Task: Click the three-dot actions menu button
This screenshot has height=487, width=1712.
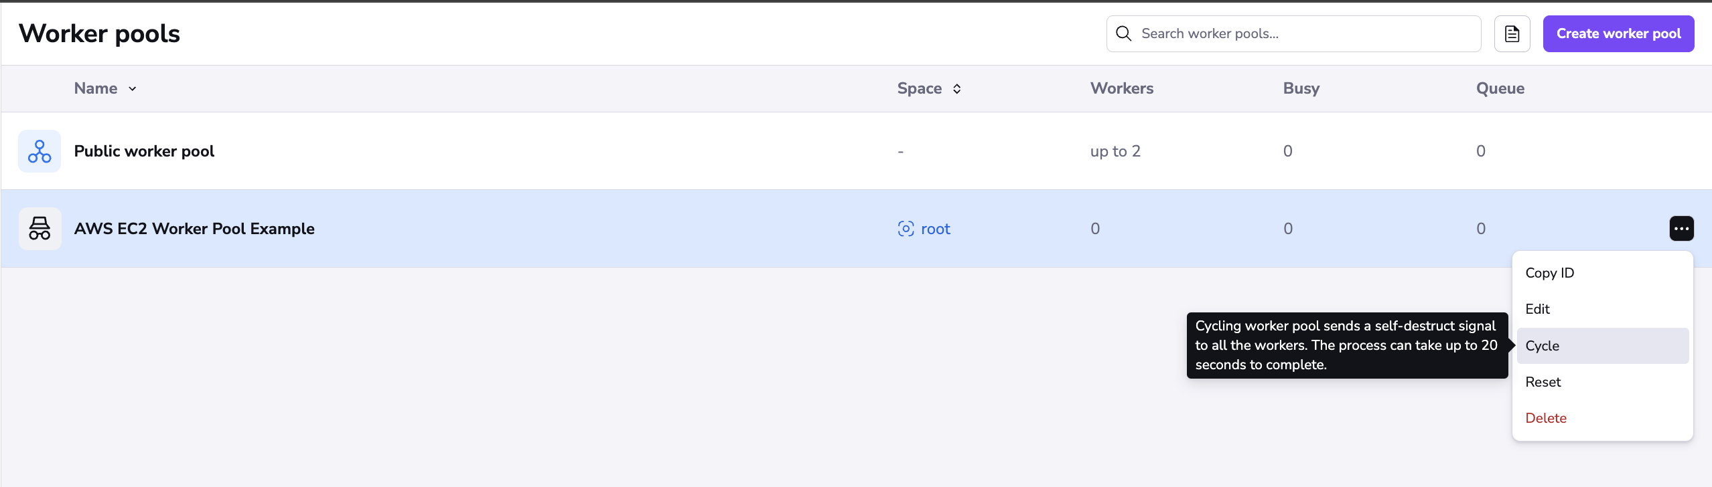Action: tap(1681, 229)
